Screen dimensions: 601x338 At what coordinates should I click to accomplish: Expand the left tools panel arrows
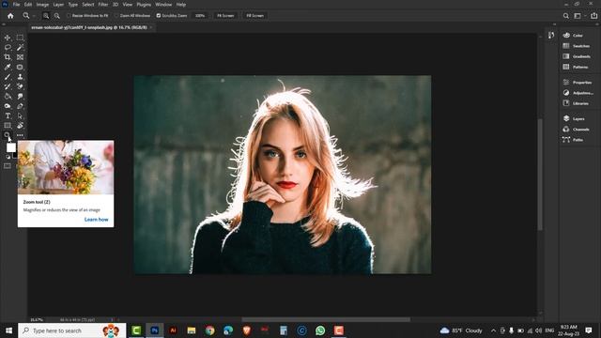(x=4, y=24)
